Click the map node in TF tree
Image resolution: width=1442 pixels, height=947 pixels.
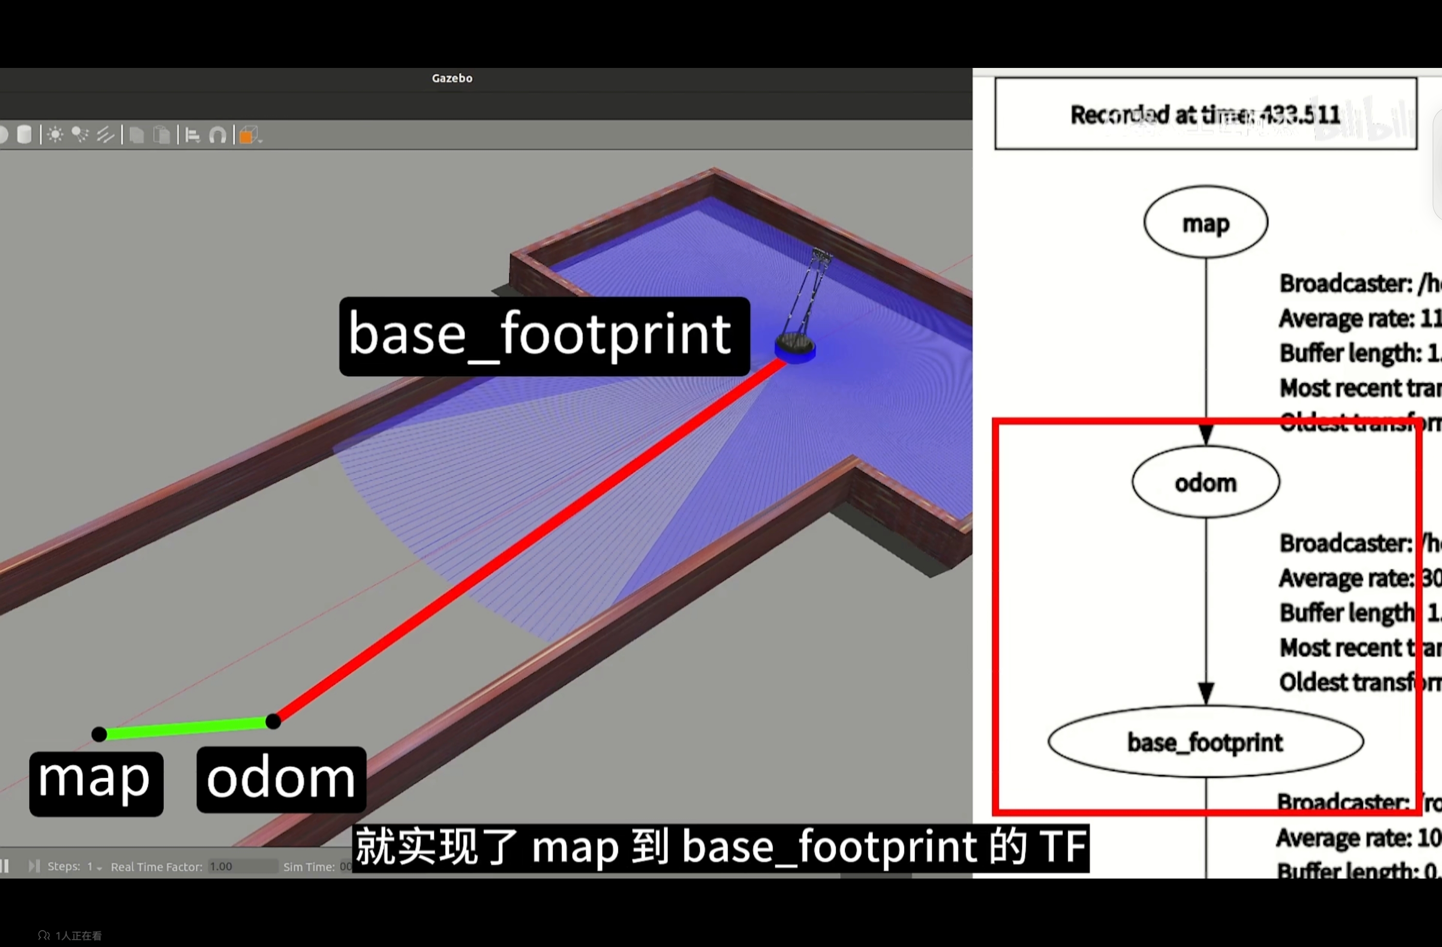pyautogui.click(x=1206, y=222)
